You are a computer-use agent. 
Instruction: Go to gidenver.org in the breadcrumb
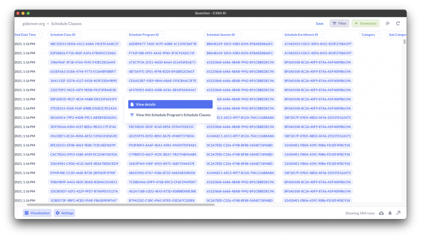[x=34, y=23]
